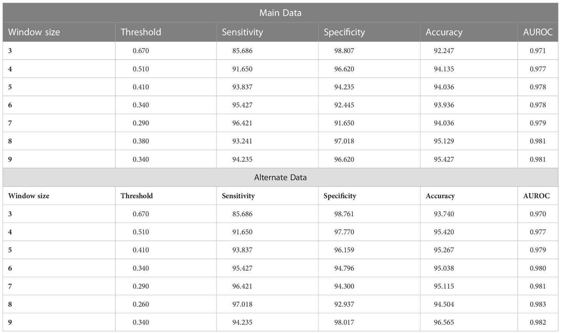561x334 pixels.
Task: Select sensitivity value 97.018 in Alternate Data
Action: (242, 304)
